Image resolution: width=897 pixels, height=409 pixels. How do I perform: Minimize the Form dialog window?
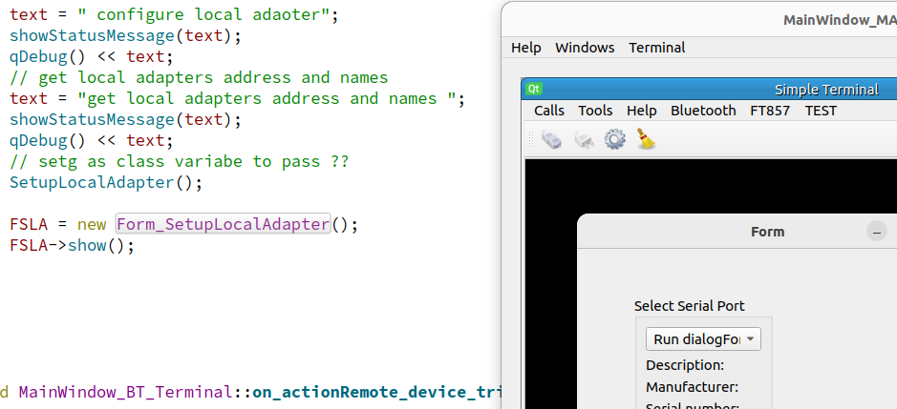click(877, 232)
